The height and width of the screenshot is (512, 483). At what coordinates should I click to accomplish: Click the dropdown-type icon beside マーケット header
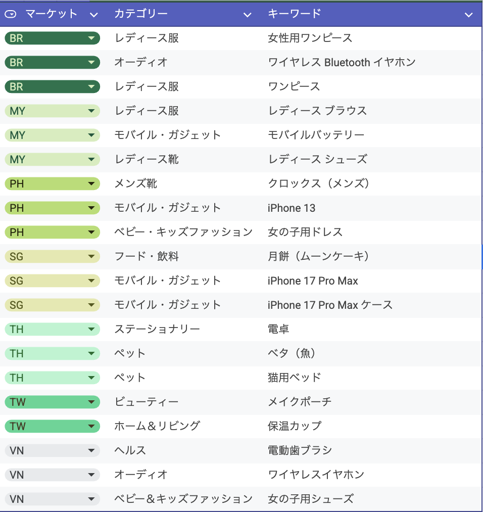point(11,15)
